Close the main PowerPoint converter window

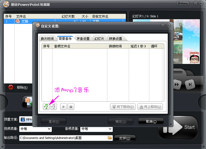pyautogui.click(x=201, y=3)
